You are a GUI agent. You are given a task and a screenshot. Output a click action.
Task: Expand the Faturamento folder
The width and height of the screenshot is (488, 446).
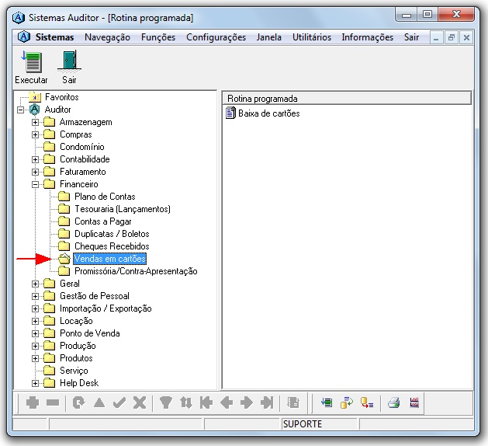(35, 172)
